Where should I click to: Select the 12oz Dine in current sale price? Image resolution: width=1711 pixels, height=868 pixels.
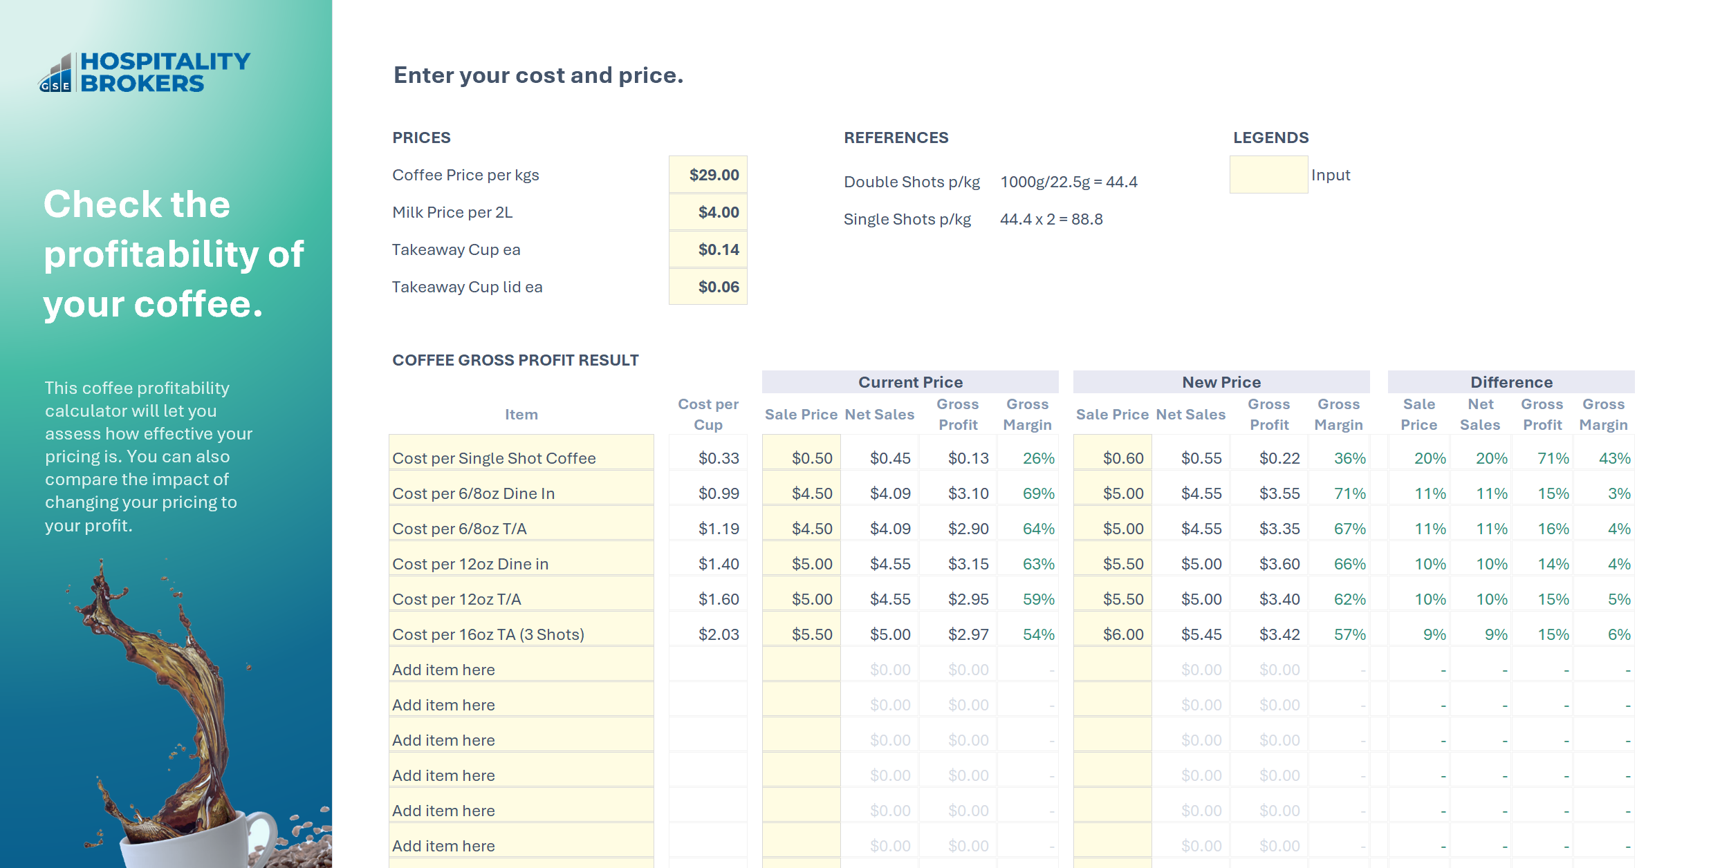pos(801,558)
